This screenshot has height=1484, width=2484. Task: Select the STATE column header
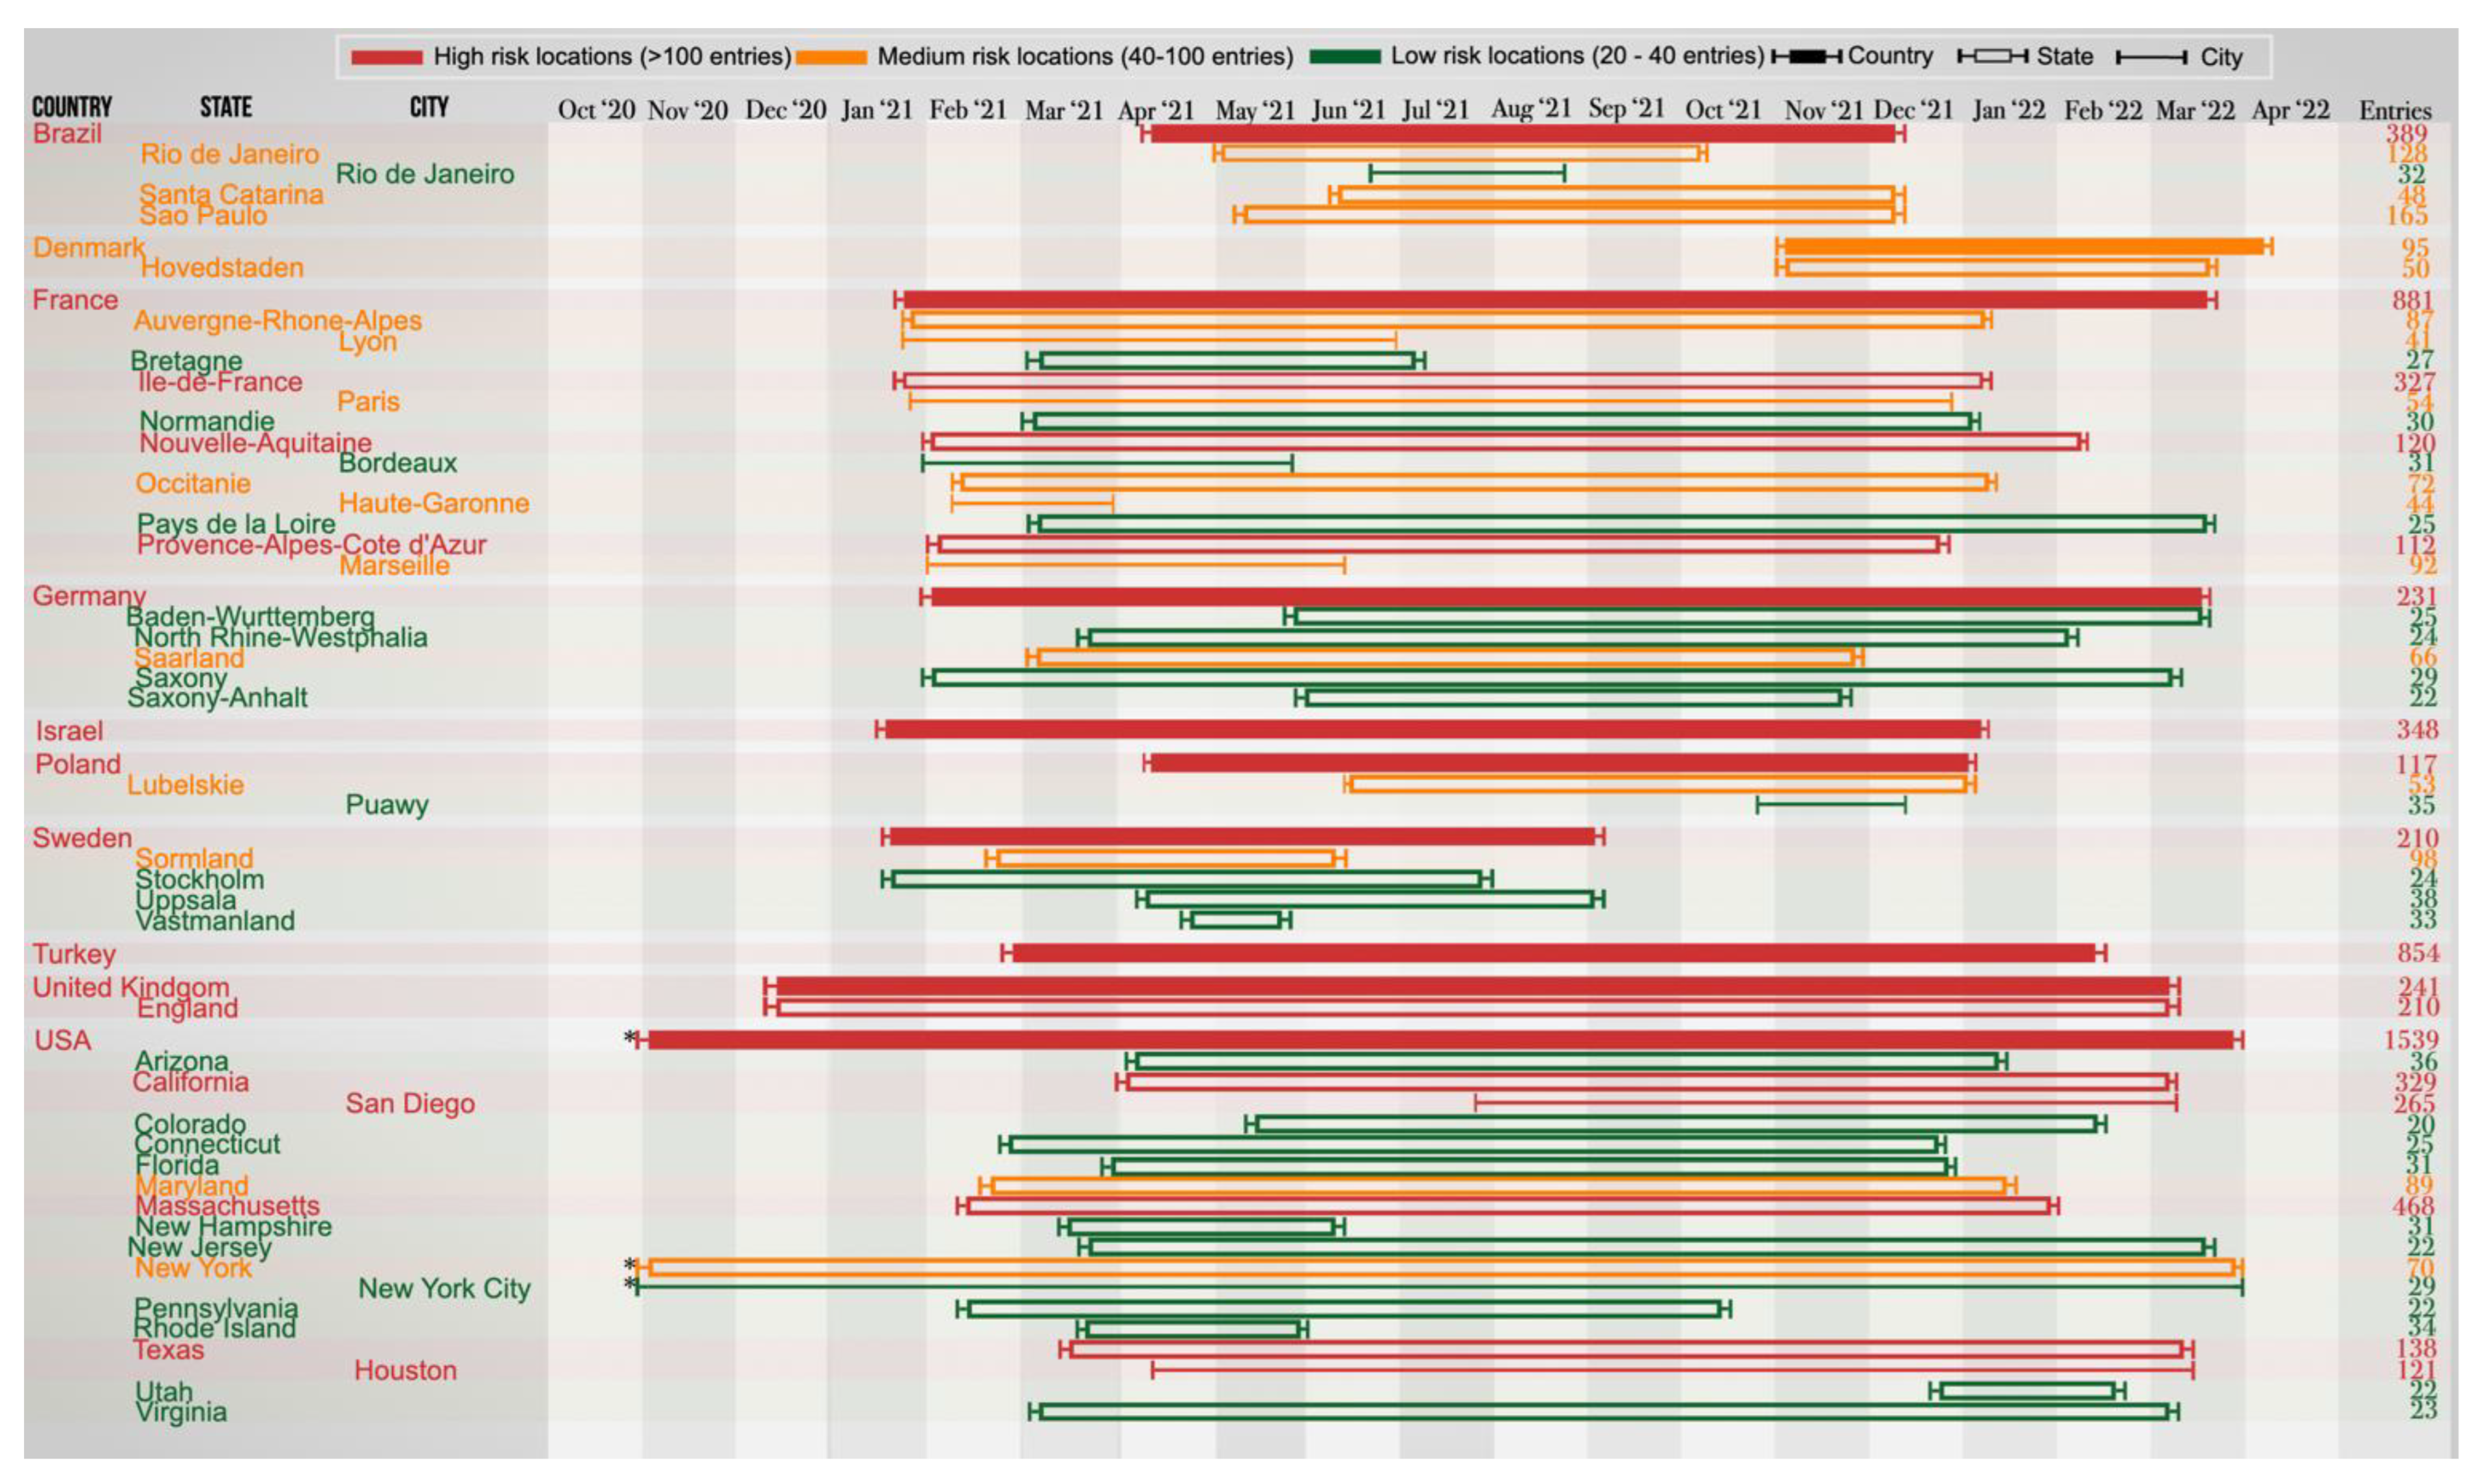pos(226,107)
